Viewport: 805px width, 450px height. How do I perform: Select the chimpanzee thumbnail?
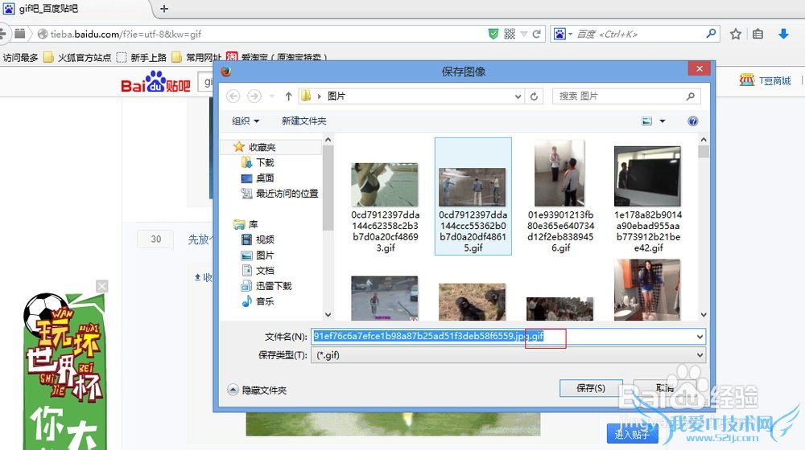(472, 301)
